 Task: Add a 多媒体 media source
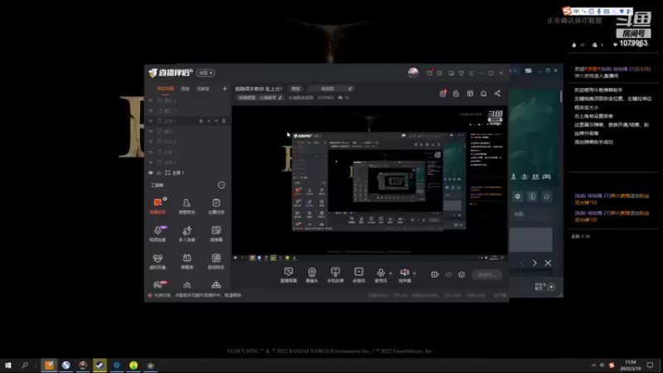[x=359, y=274]
